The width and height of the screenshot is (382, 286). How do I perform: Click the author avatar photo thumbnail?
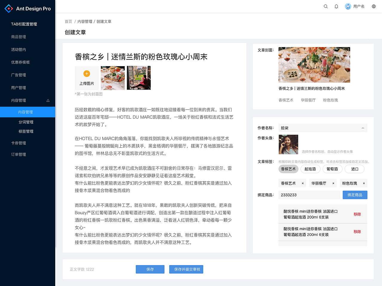click(288, 144)
